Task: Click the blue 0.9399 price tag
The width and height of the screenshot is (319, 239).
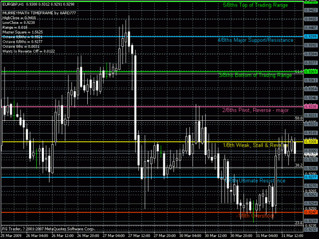Action: tap(311, 37)
